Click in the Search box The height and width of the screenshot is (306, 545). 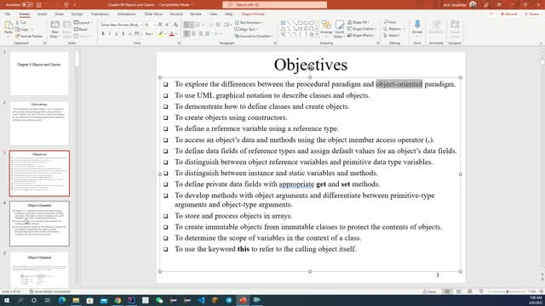click(274, 5)
